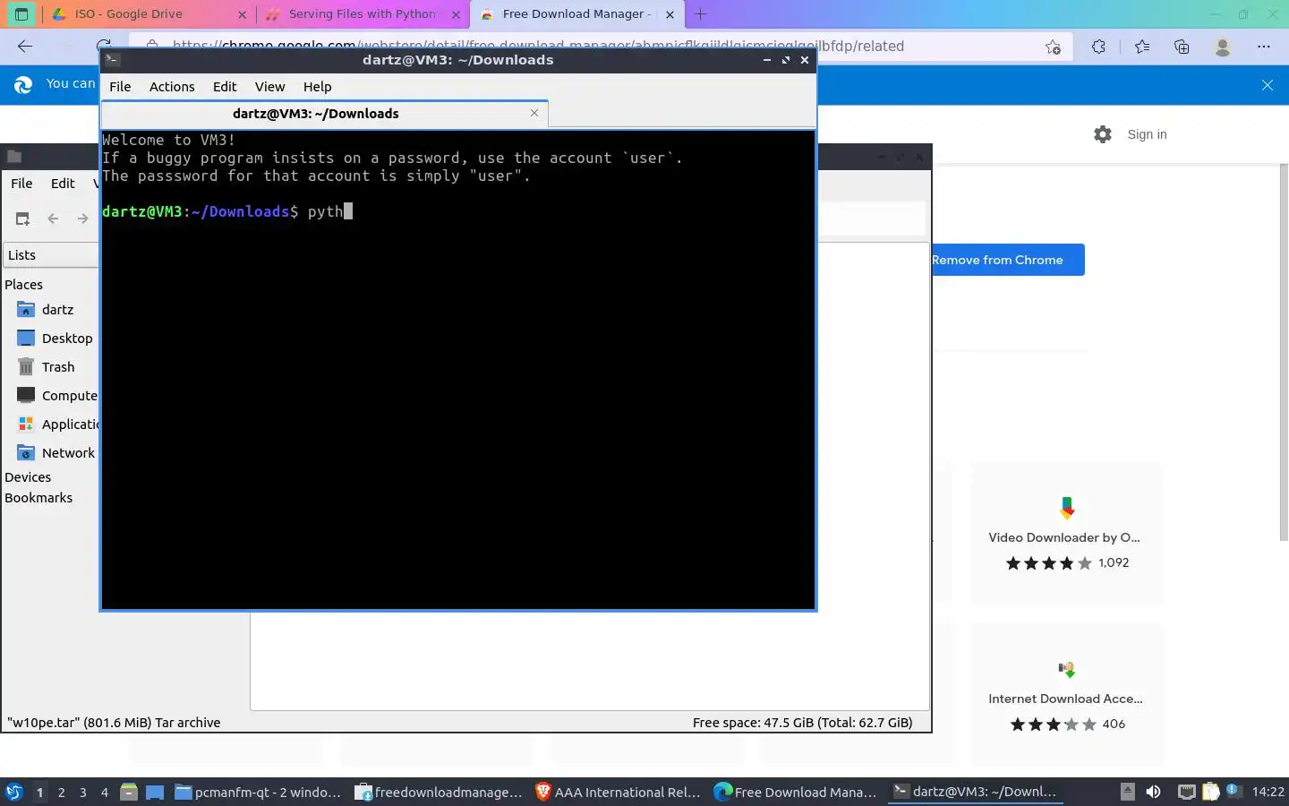
Task: Open the Internet Download Accelerator extension card
Action: click(x=1065, y=694)
